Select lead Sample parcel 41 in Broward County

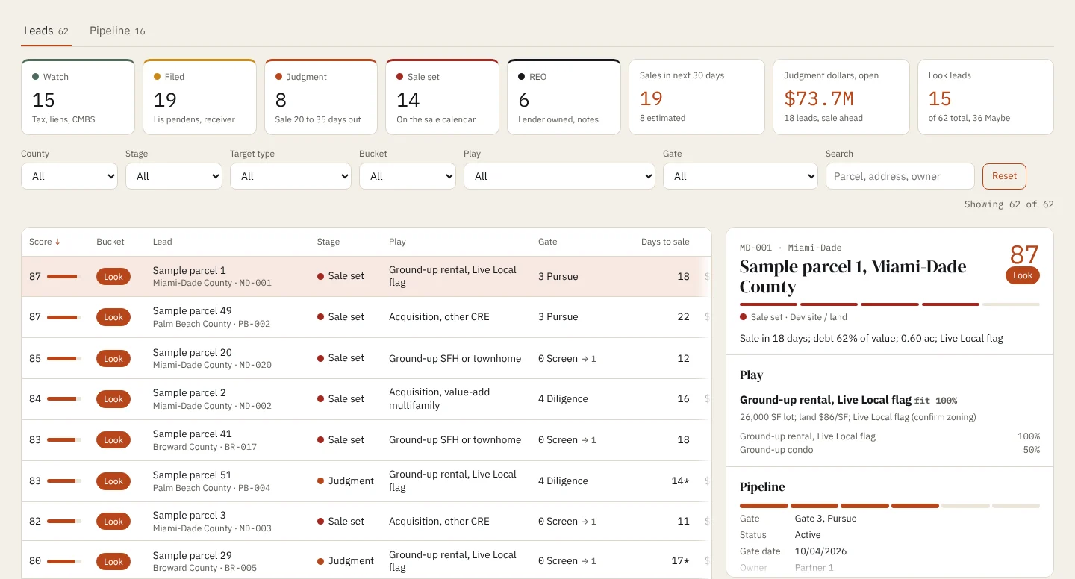pos(366,440)
